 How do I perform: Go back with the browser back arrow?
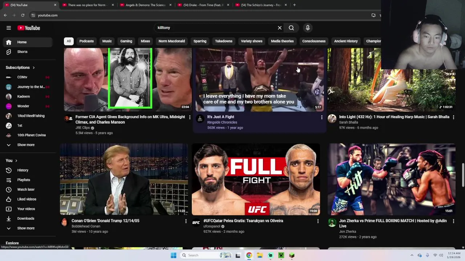click(x=5, y=15)
